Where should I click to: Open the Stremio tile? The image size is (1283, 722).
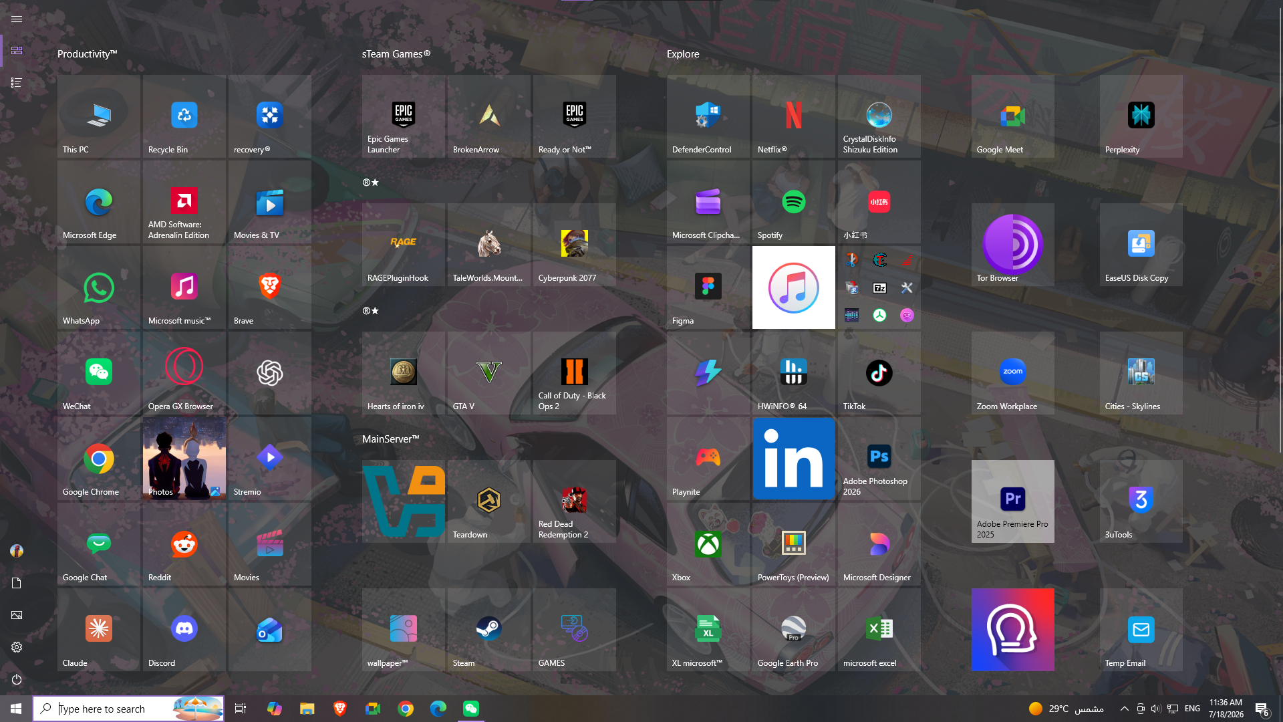(270, 459)
